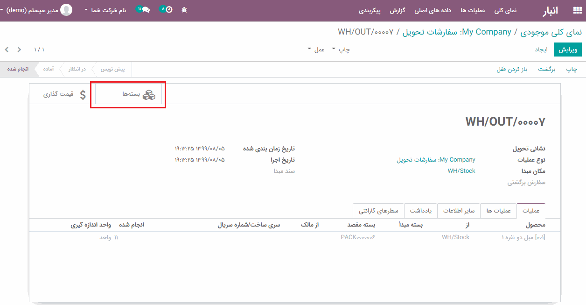Click the WH/OUT/۰۰۰۰۷ record title
This screenshot has width=586, height=305.
point(505,122)
